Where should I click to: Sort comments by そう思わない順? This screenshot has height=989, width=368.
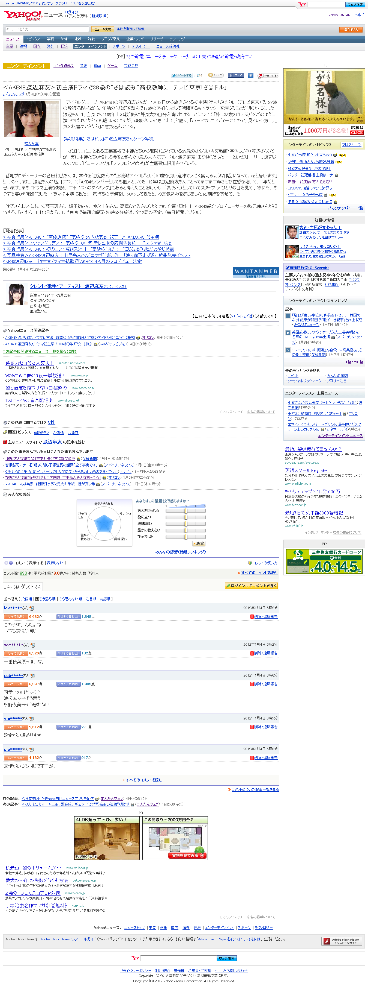tap(71, 599)
